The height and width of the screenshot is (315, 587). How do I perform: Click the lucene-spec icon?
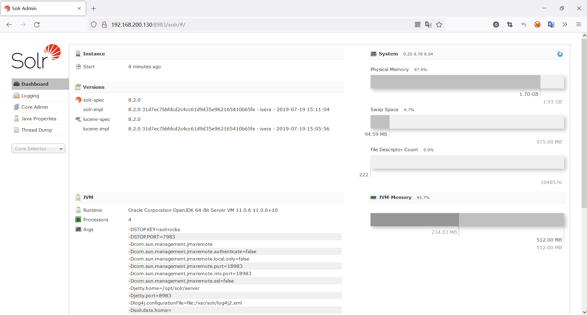(78, 119)
